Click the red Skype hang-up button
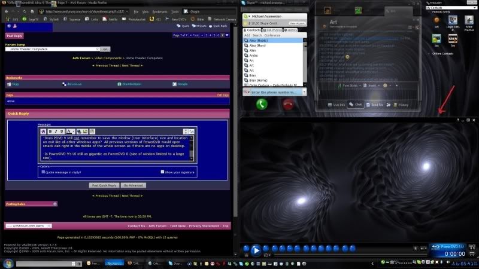 pyautogui.click(x=288, y=104)
